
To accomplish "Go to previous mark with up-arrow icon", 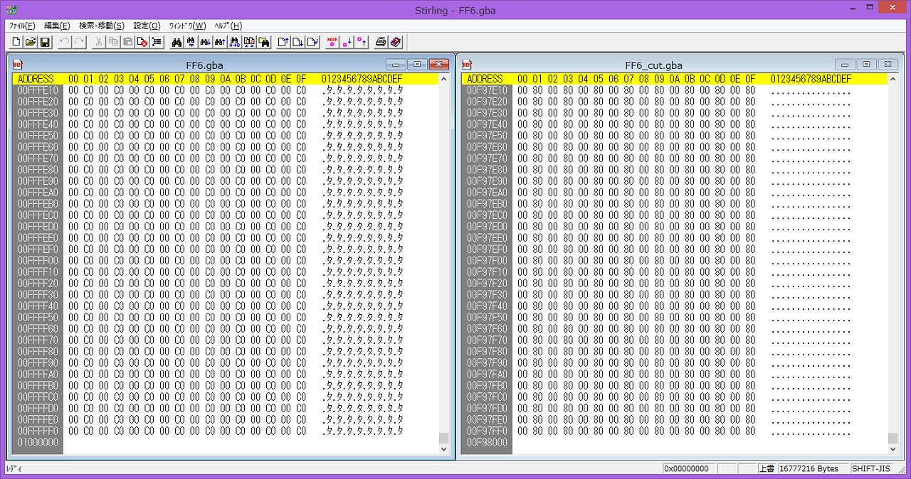I will point(362,42).
